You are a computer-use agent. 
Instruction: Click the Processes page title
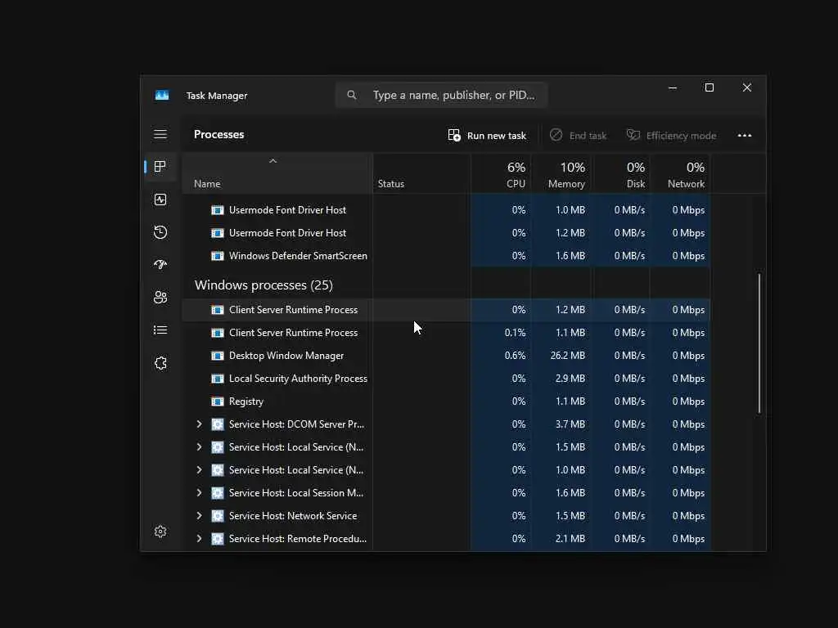[219, 135]
